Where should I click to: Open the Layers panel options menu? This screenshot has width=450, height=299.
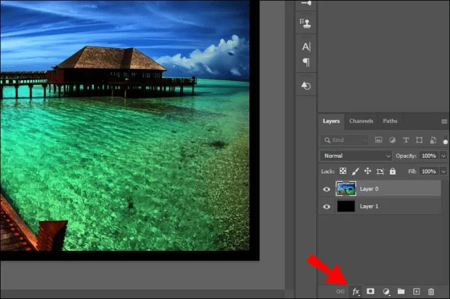[444, 121]
